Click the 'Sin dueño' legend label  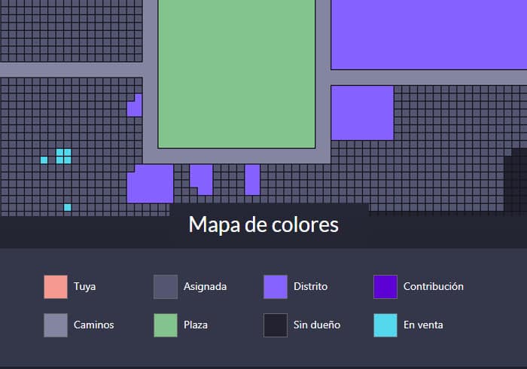(x=317, y=325)
